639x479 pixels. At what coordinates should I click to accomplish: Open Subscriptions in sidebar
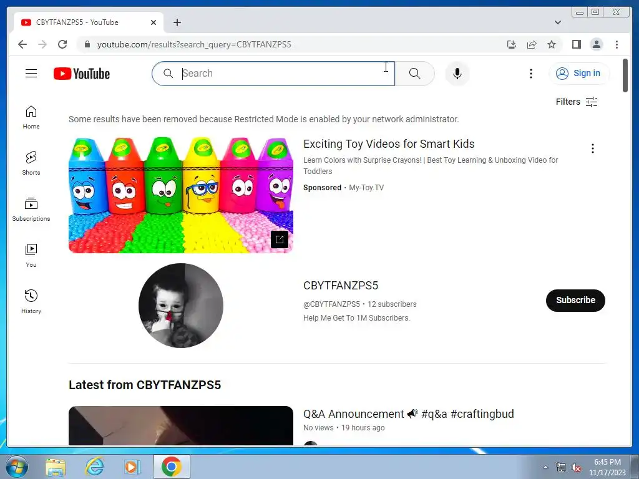coord(31,210)
